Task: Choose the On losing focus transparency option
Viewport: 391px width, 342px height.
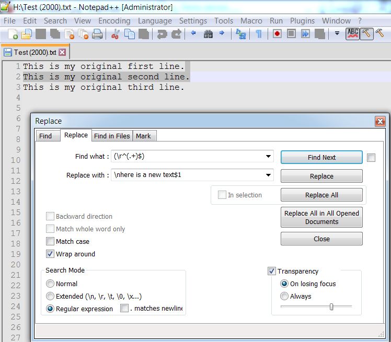Action: point(284,284)
